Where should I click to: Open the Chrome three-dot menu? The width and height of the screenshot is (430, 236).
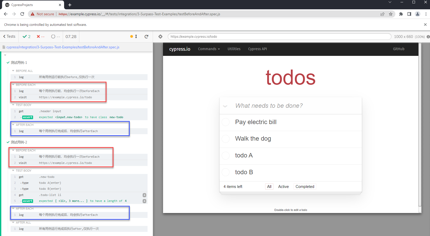(x=426, y=14)
